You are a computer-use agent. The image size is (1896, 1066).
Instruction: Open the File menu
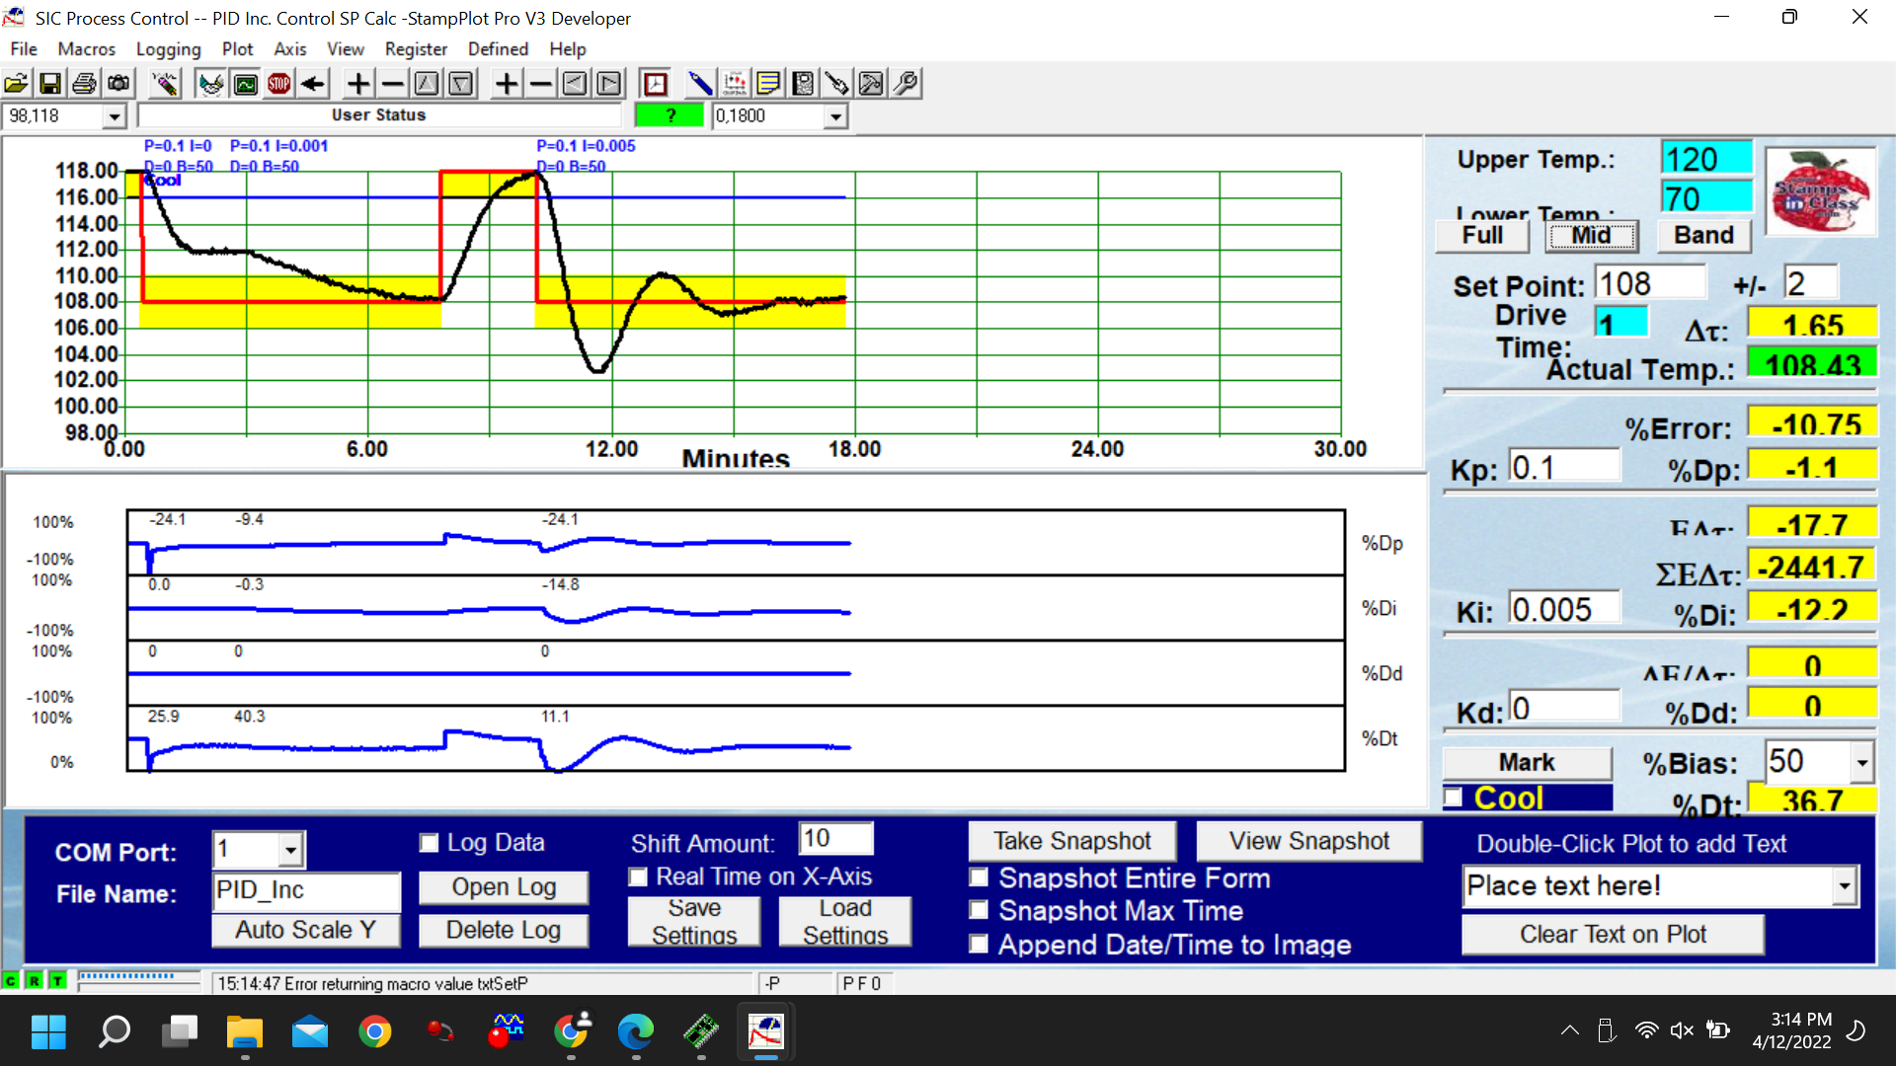24,48
